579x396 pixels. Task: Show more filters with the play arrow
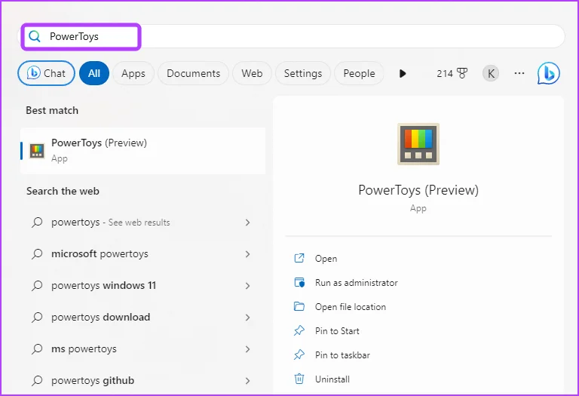pyautogui.click(x=403, y=73)
